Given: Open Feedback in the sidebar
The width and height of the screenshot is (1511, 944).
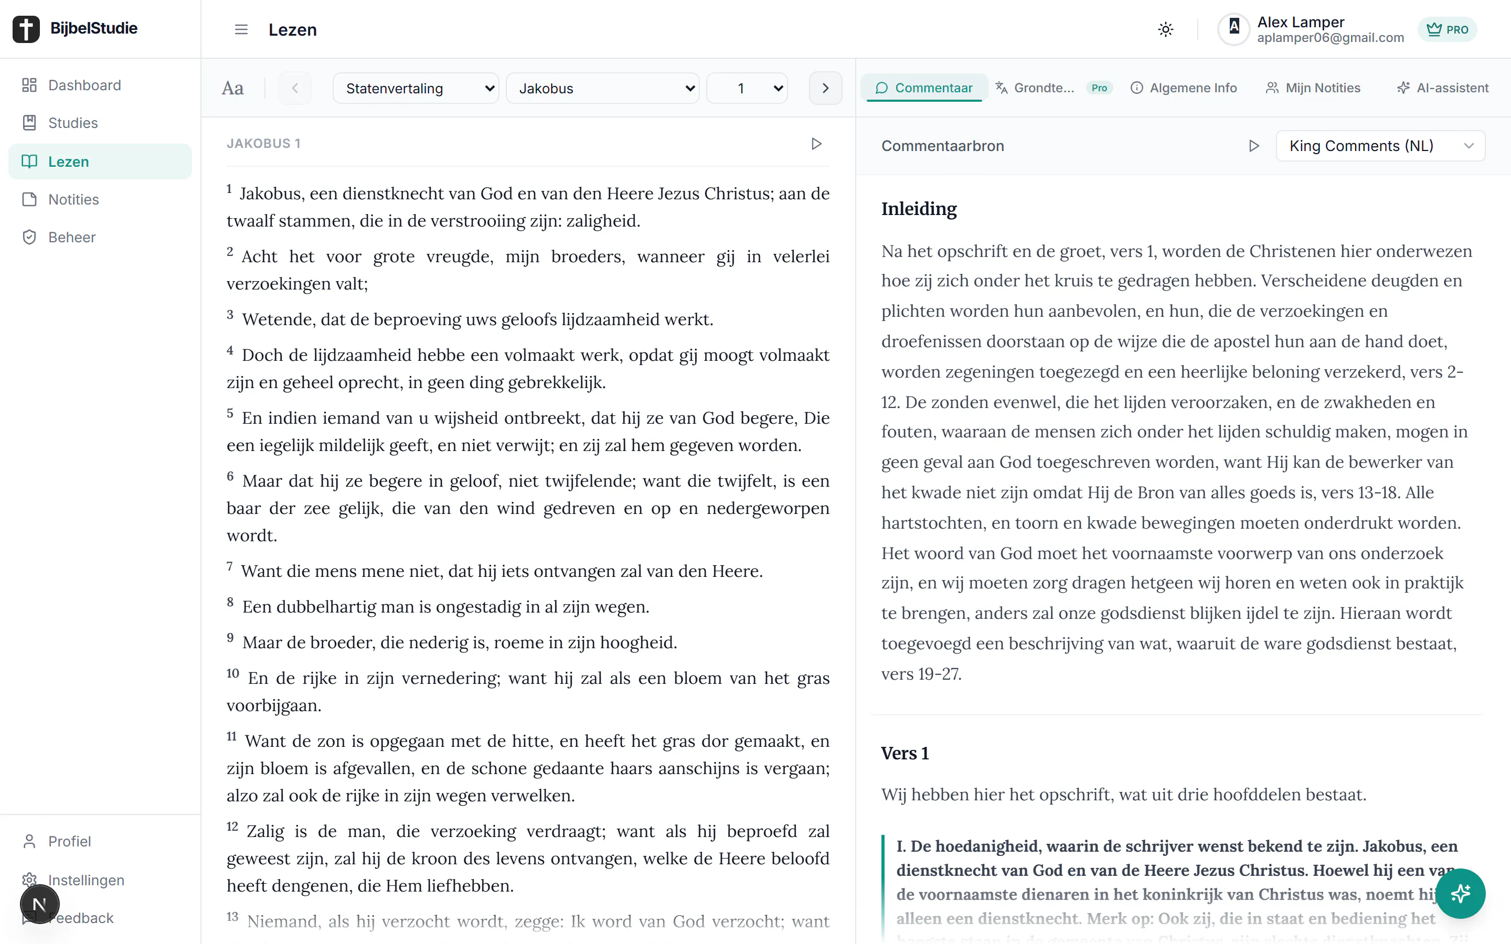Looking at the screenshot, I should point(100,918).
